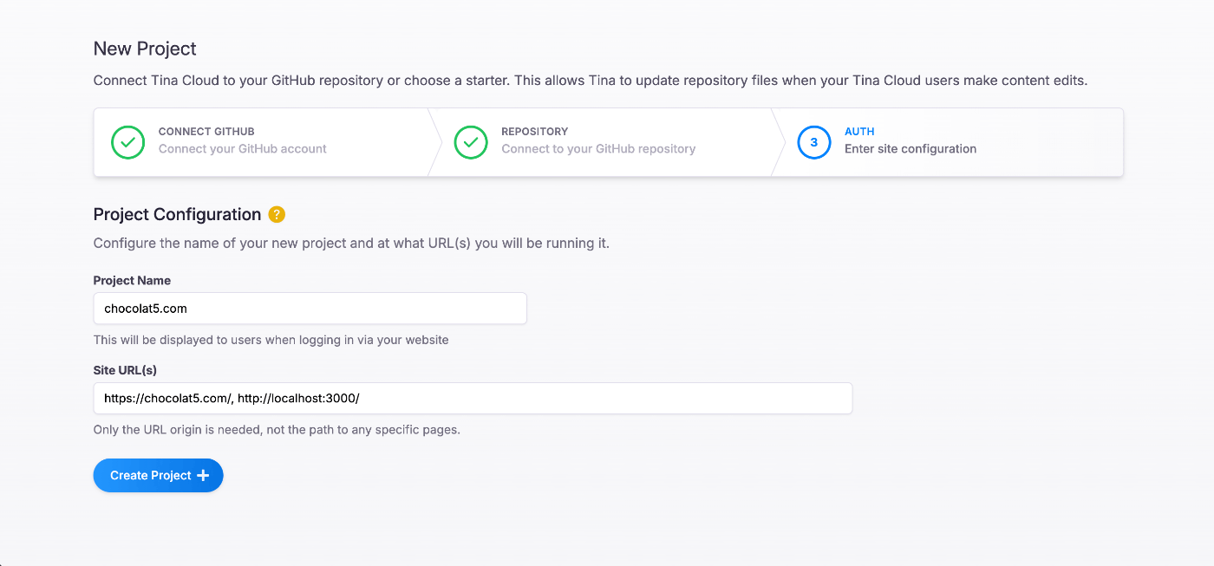Click the Repository step green checkmark icon

(x=471, y=142)
